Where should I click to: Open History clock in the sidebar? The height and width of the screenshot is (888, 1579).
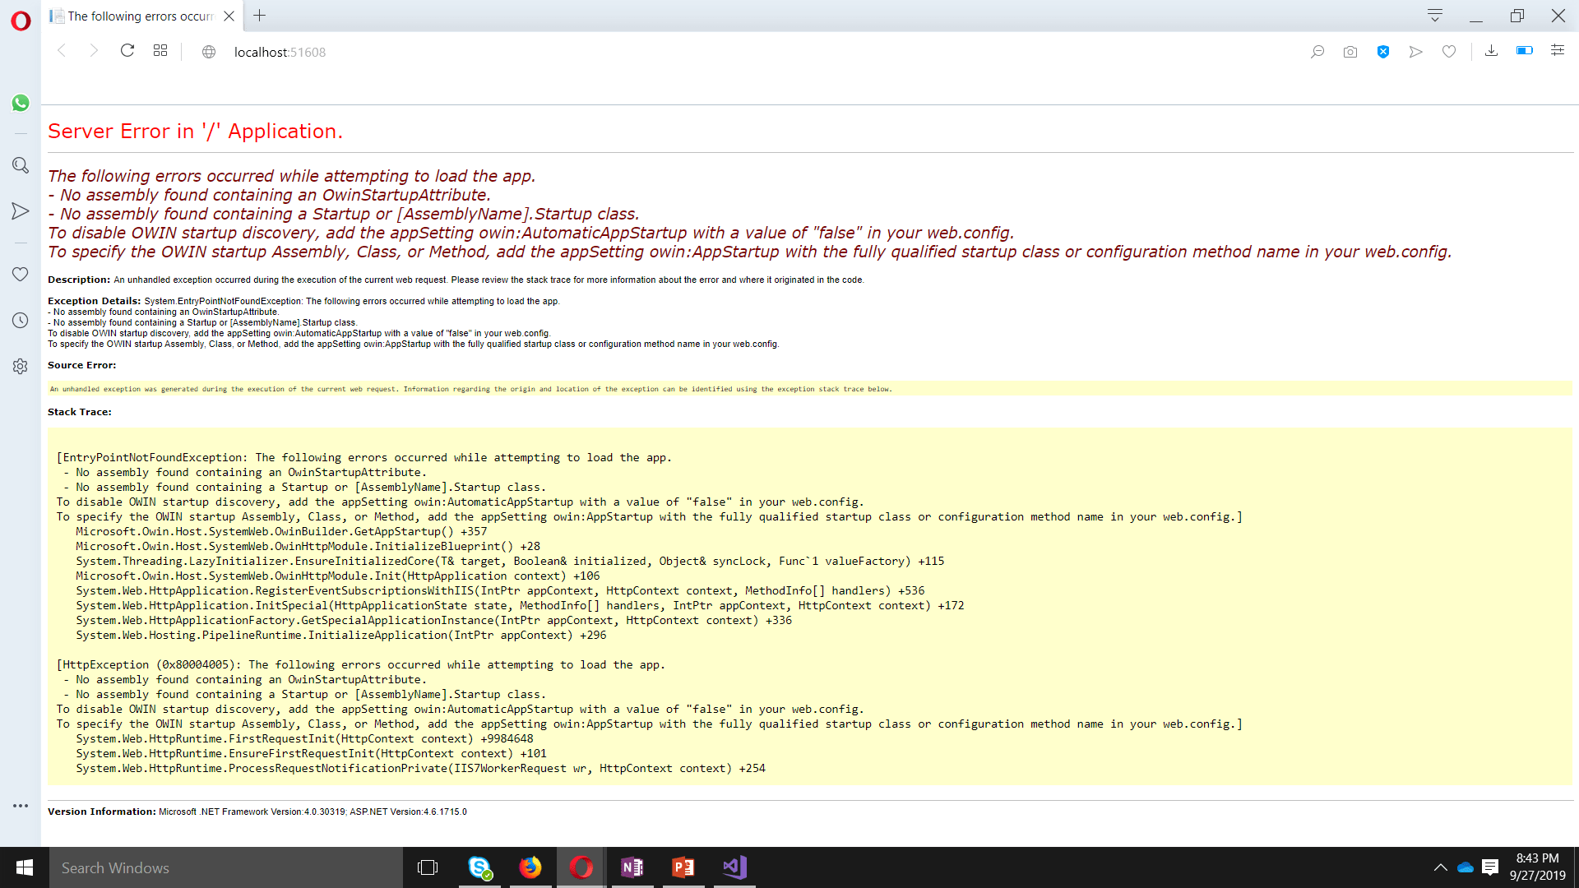[21, 320]
